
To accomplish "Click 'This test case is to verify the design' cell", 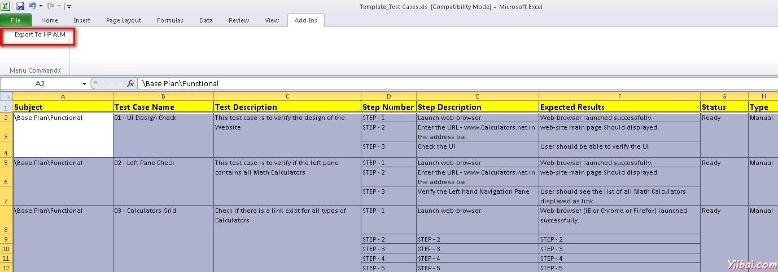I will [x=287, y=135].
